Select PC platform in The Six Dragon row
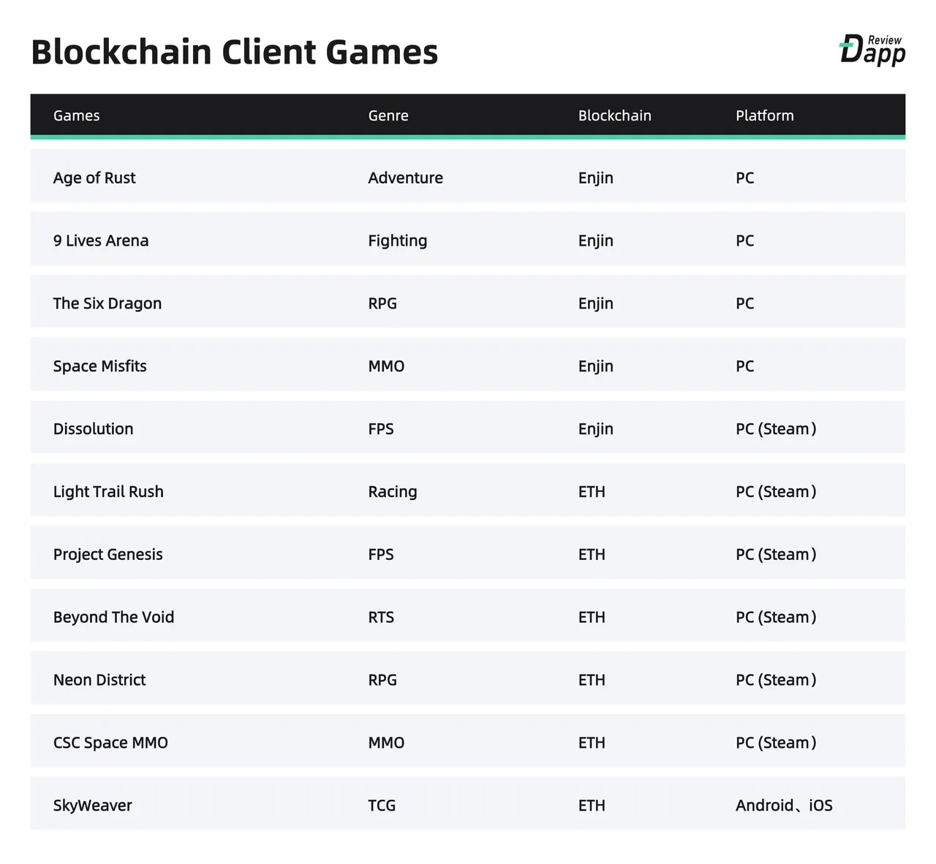 744,303
